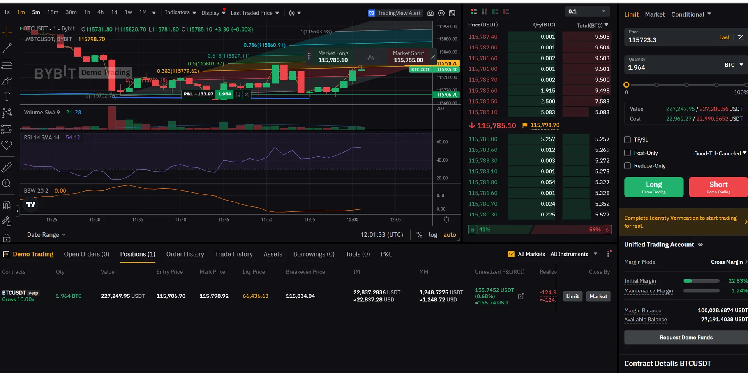Select the text annotation tool
Image resolution: width=748 pixels, height=373 pixels.
(7, 97)
